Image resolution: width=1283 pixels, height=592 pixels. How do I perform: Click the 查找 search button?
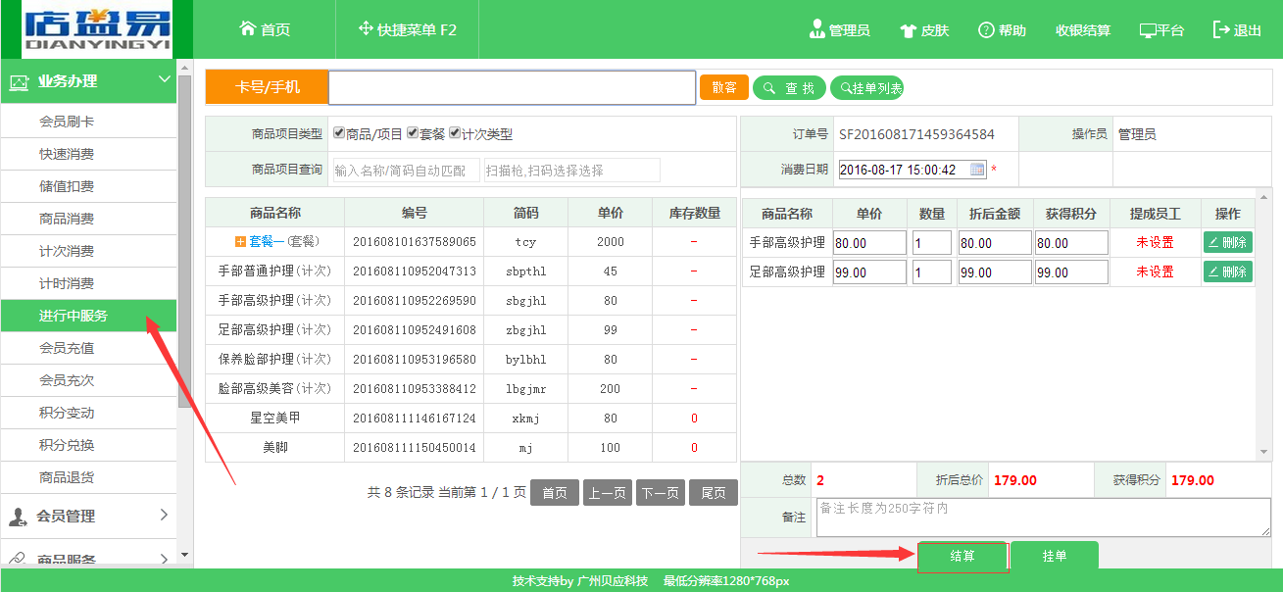pos(790,88)
